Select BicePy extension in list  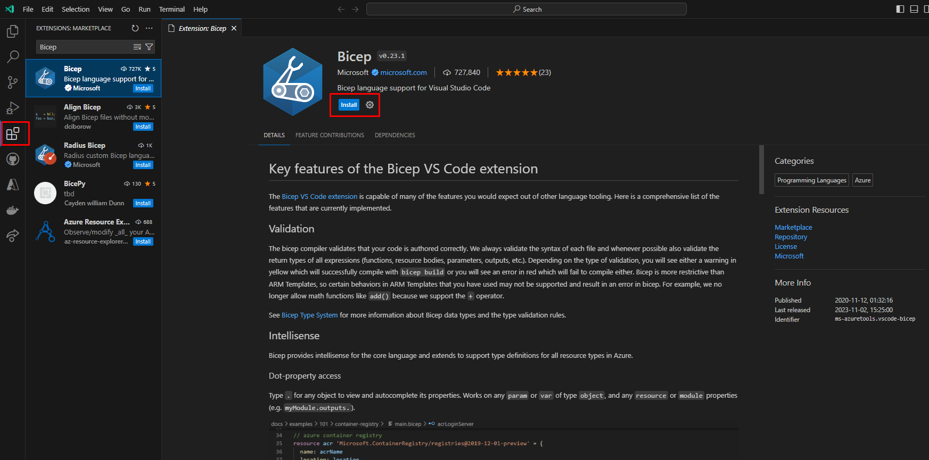click(x=93, y=193)
